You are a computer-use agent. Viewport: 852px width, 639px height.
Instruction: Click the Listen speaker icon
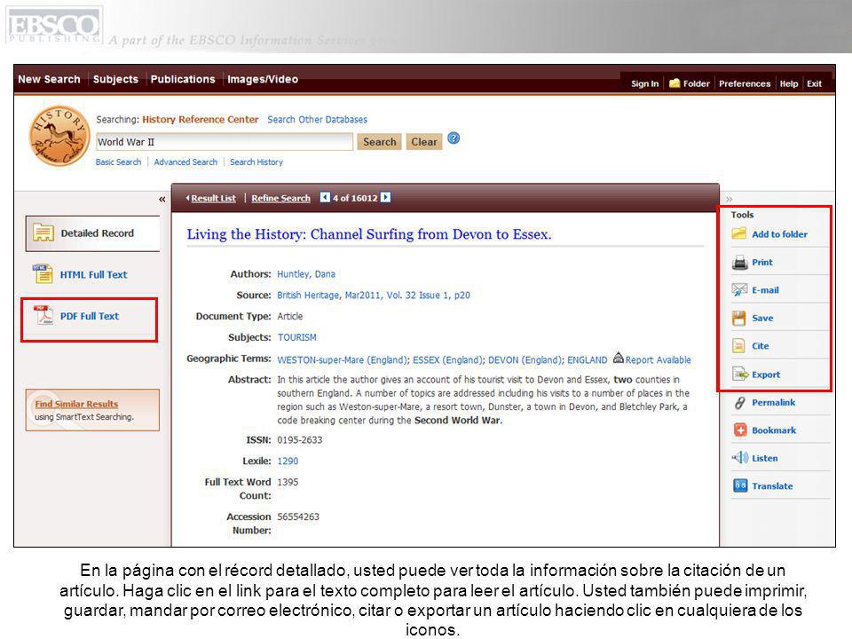739,458
